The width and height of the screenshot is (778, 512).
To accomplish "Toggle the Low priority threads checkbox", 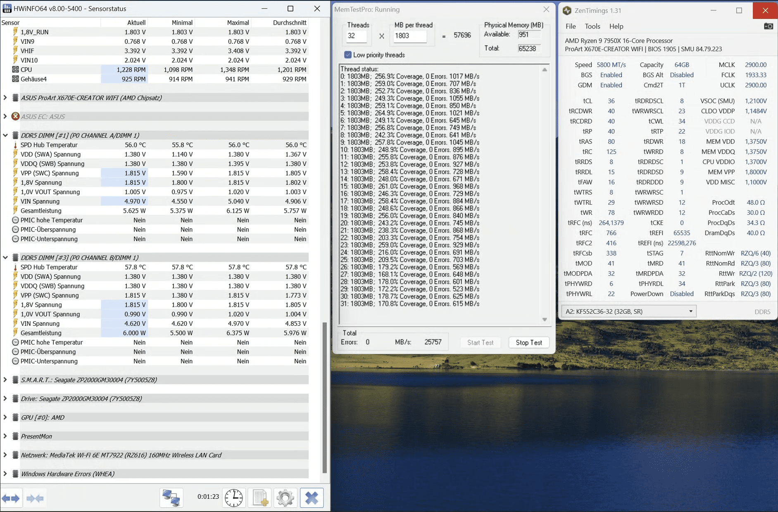I will coord(348,55).
